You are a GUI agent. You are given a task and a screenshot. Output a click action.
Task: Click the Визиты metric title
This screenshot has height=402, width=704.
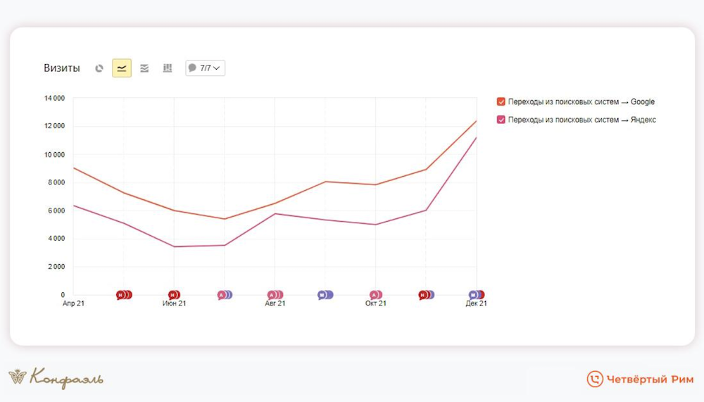[x=62, y=68]
